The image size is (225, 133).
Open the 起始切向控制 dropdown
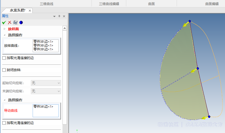46,83
